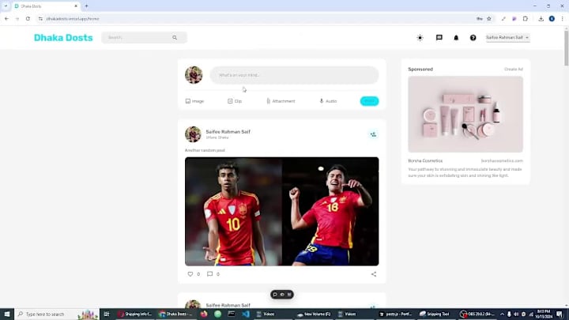Viewport: 569px width, 320px height.
Task: Open Saifee Rahman Saif's avatar on the first post
Action: coord(193,134)
